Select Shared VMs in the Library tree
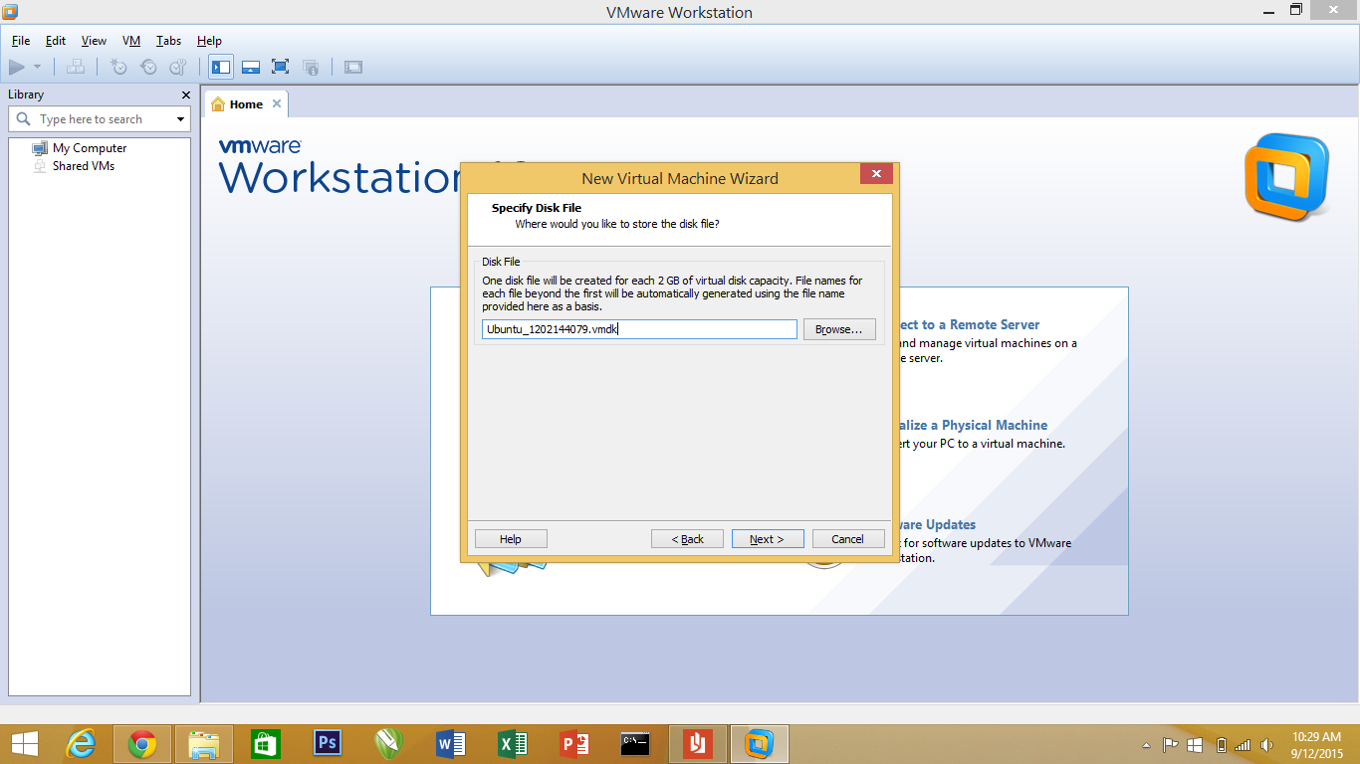This screenshot has width=1360, height=764. click(84, 166)
